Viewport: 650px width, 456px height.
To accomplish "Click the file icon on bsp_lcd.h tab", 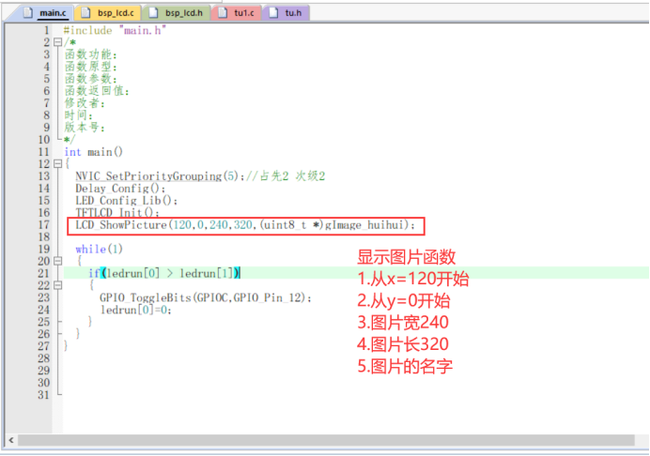I will tap(153, 13).
